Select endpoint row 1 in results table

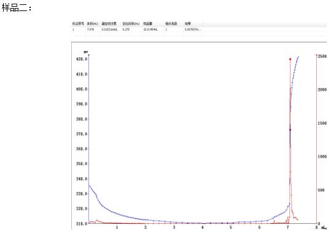click(200, 30)
